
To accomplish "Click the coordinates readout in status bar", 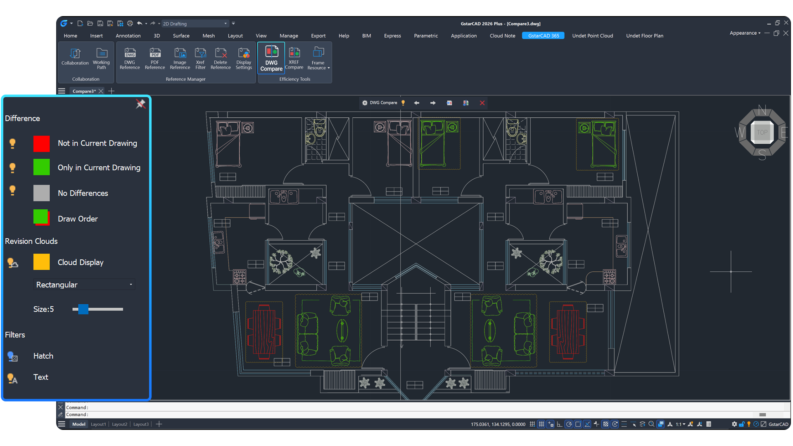I will (x=498, y=424).
